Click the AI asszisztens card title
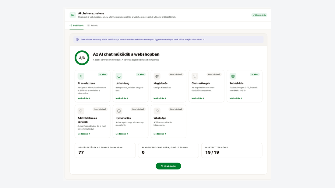Screen dimensions: 335x188 [x=86, y=83]
